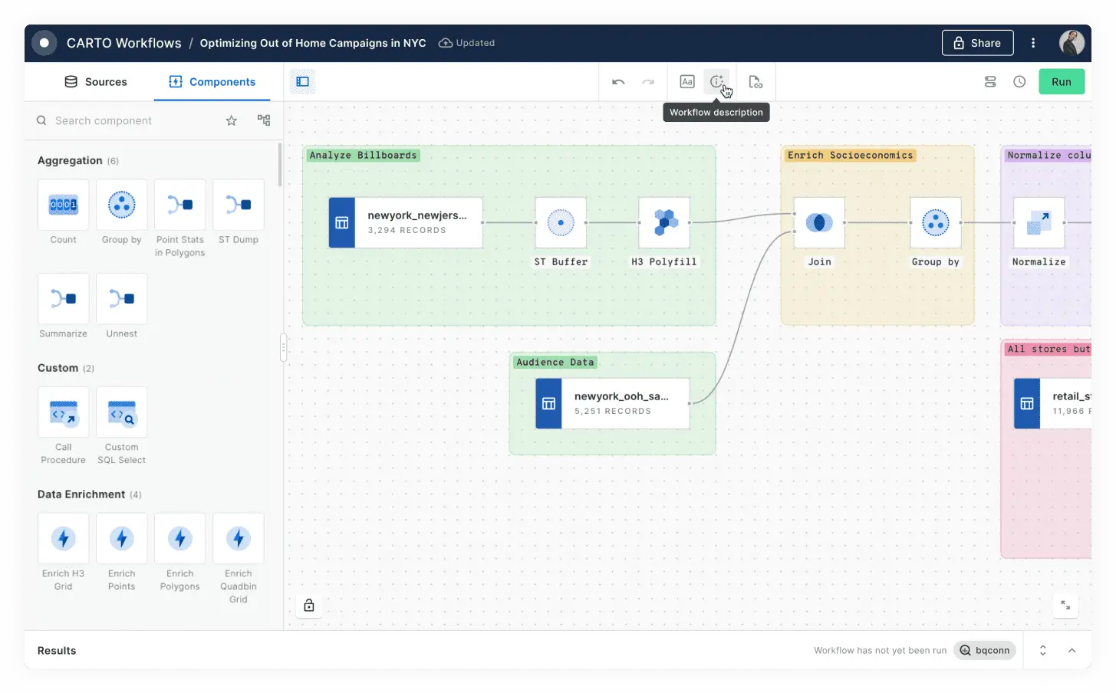Undo the last workflow change

point(618,81)
